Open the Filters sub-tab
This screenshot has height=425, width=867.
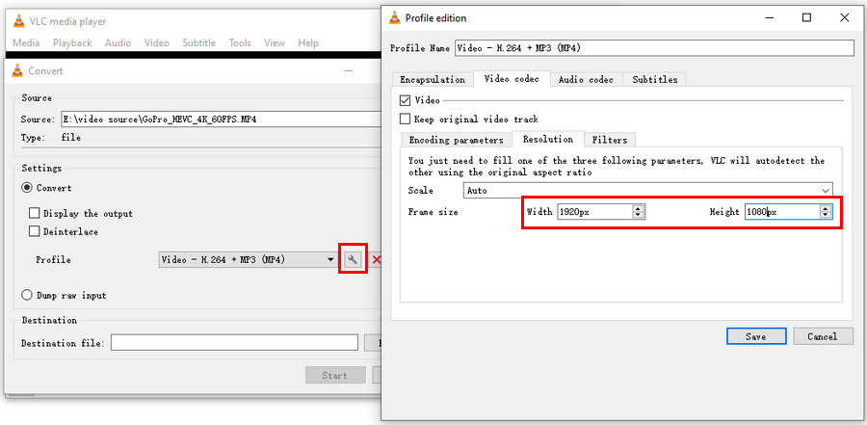tap(610, 140)
